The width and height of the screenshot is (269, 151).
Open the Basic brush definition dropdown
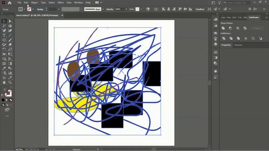[103, 9]
